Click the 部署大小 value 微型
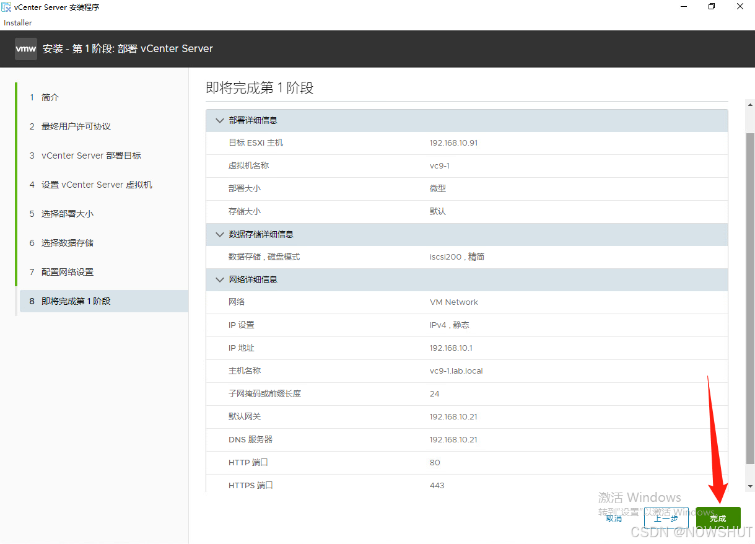755x544 pixels. 438,188
